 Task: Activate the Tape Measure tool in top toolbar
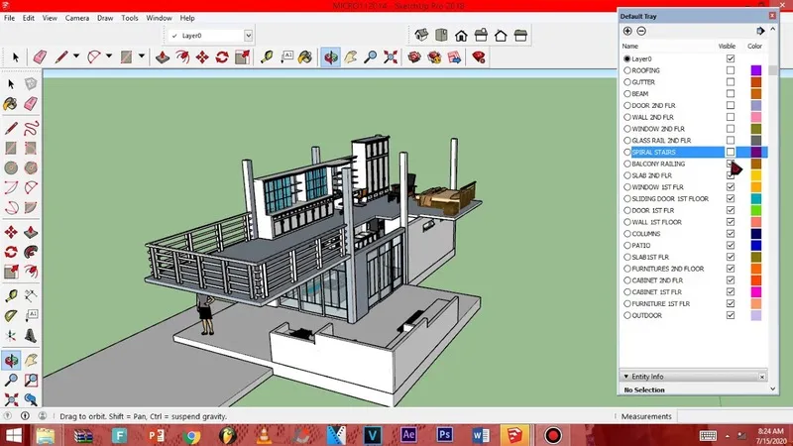pos(269,57)
